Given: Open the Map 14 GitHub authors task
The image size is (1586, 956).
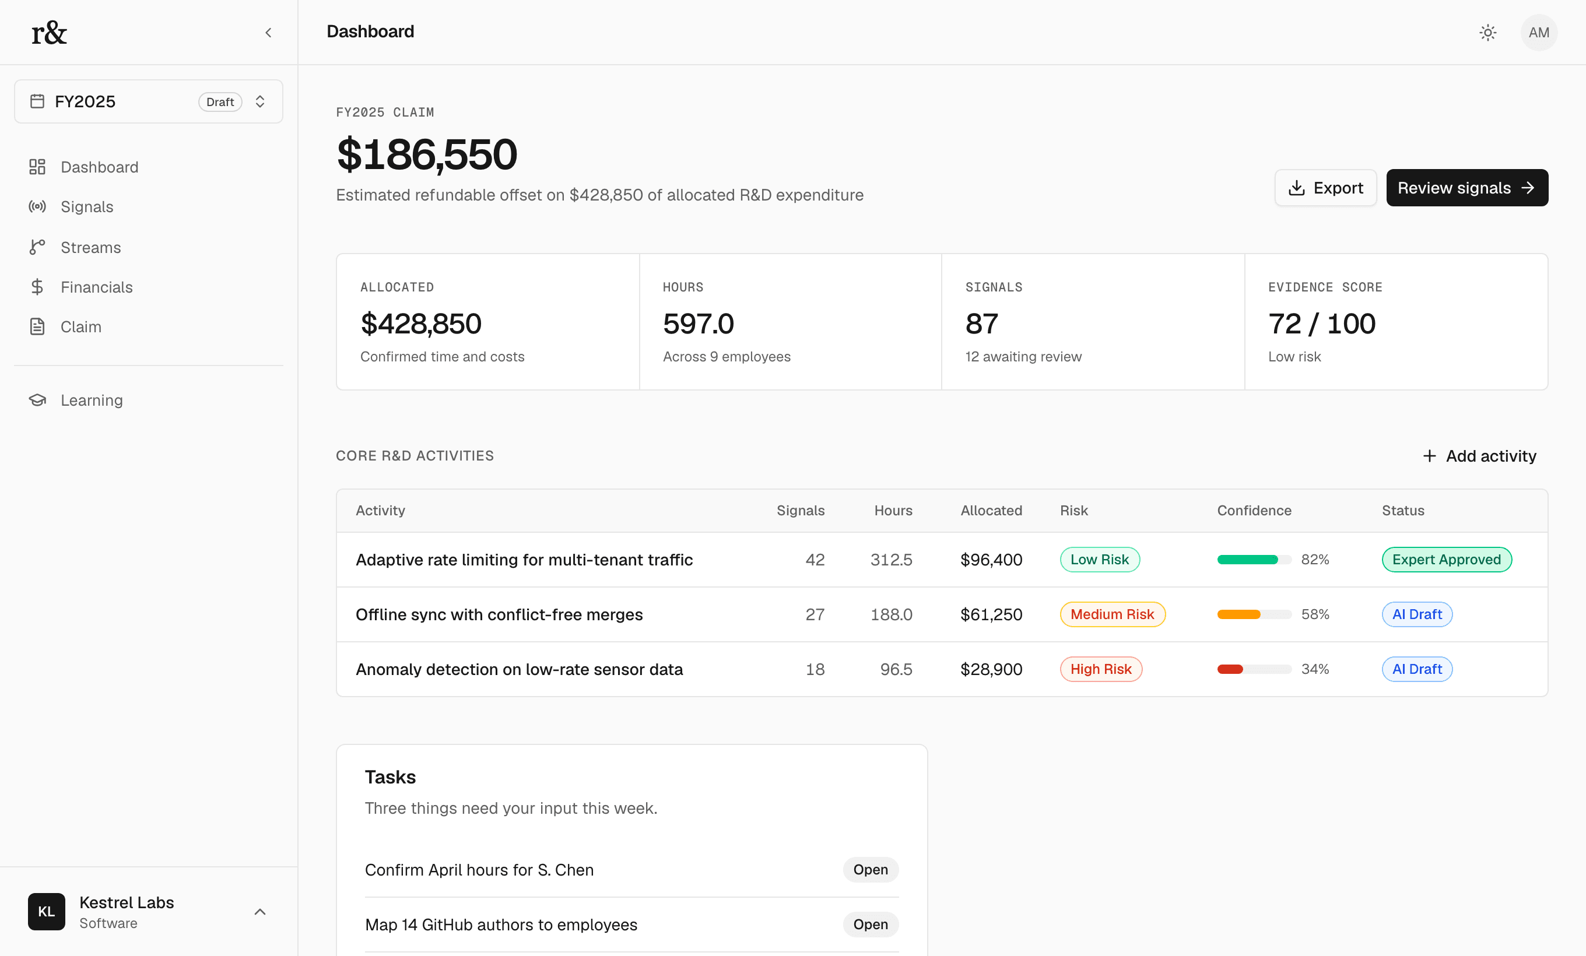Looking at the screenshot, I should click(631, 925).
